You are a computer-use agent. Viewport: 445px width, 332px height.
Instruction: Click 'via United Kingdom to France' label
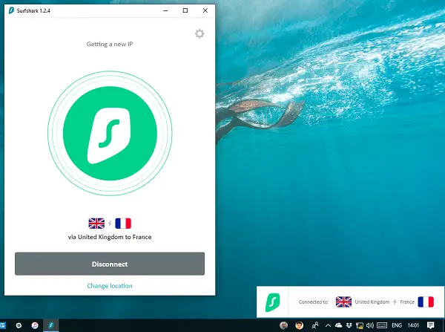tap(110, 237)
